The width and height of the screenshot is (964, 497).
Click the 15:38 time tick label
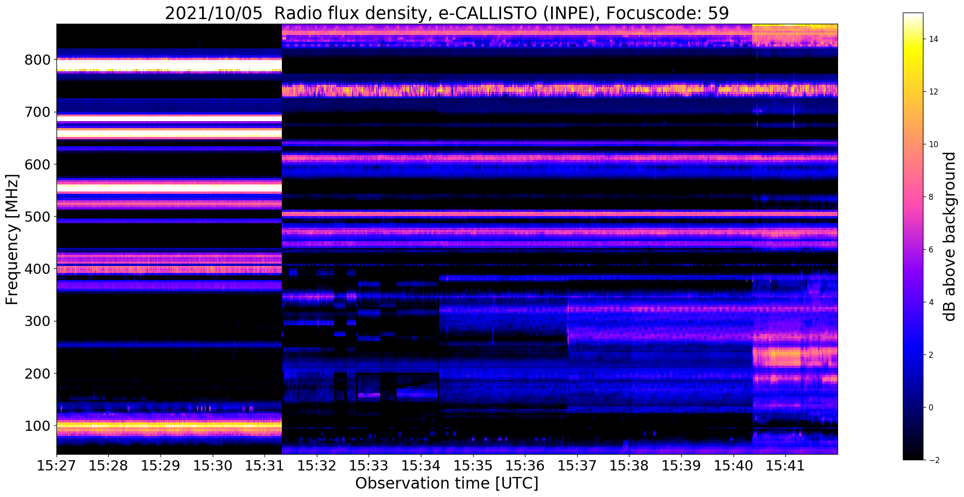click(629, 465)
